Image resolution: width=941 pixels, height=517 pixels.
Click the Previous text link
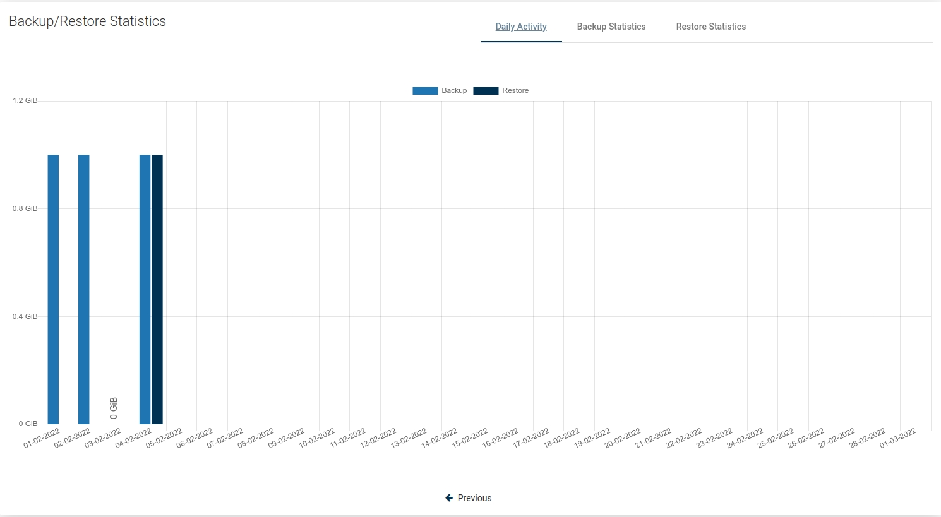pos(474,498)
